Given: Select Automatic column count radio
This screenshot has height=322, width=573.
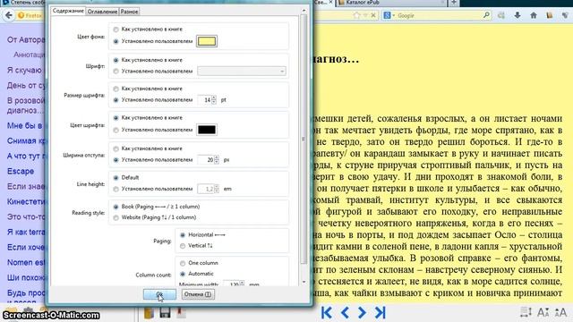Looking at the screenshot, I should point(183,274).
